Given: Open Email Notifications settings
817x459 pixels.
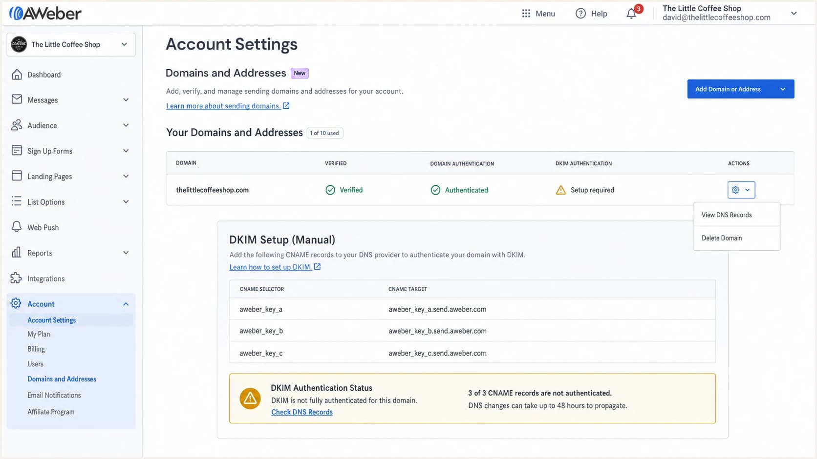Looking at the screenshot, I should [54, 395].
